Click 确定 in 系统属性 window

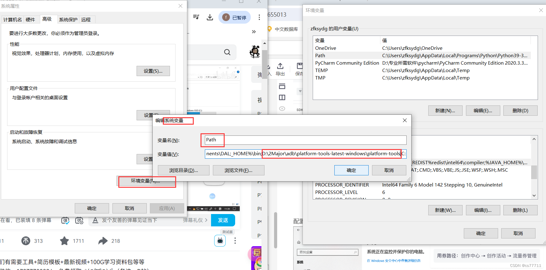click(x=92, y=208)
